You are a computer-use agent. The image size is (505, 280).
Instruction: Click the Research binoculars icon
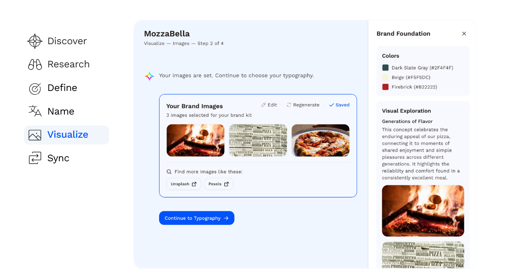click(35, 64)
